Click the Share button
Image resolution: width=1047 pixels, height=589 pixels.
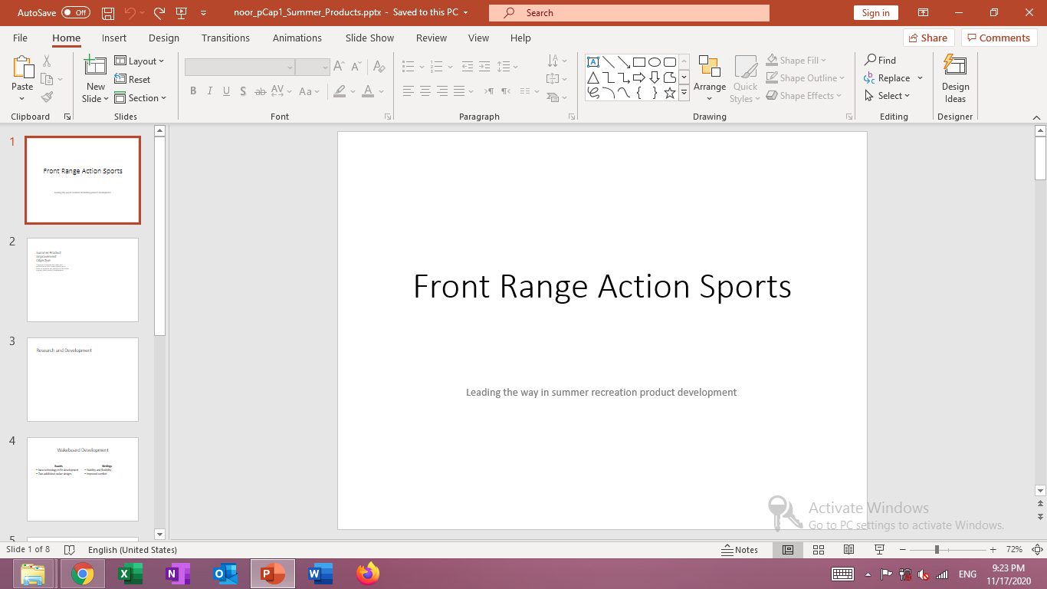927,38
